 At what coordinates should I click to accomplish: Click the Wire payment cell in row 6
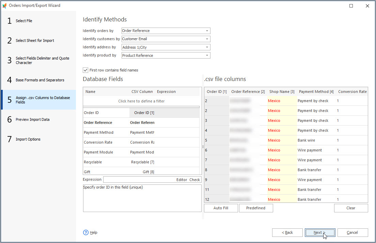[x=316, y=150]
